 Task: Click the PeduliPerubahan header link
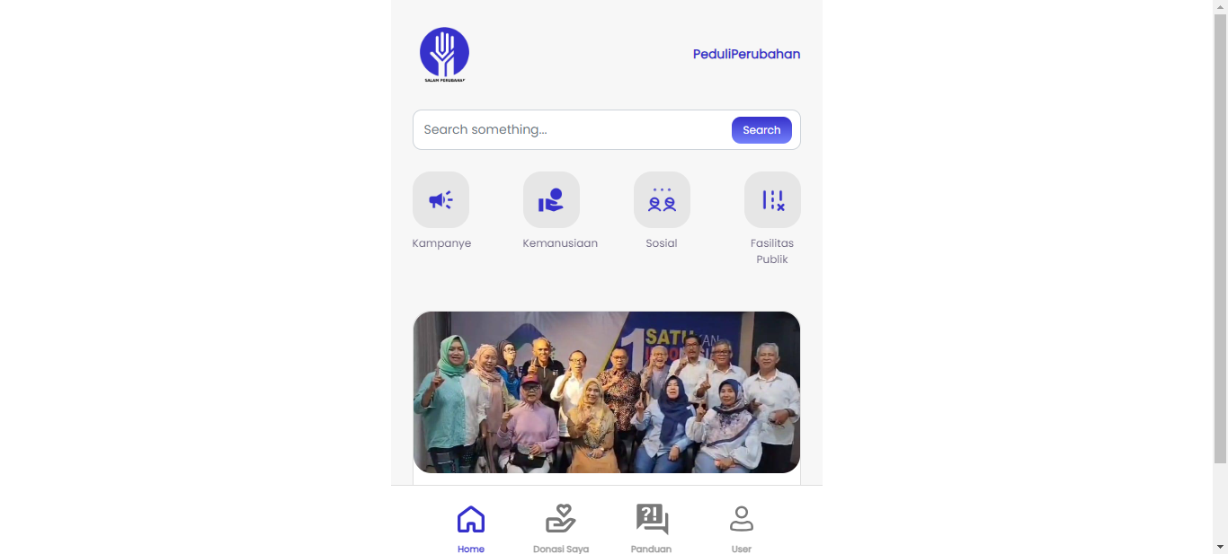(746, 54)
